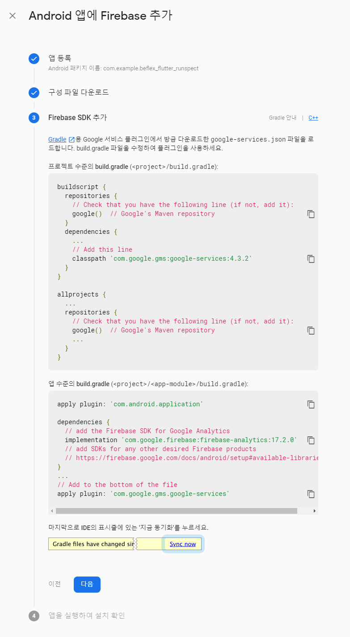Copy the apply plugin google-services line
Viewport: 350px width, 637px height.
(311, 494)
